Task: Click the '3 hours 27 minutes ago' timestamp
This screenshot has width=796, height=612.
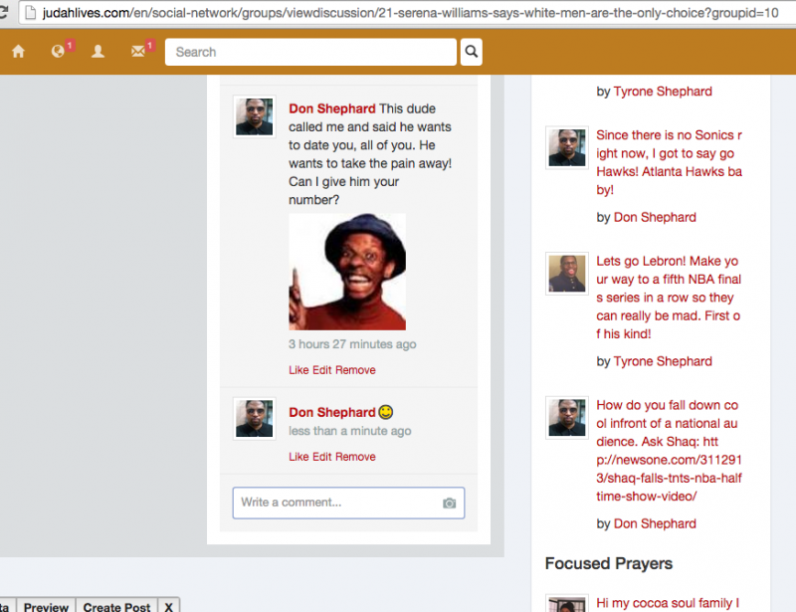Action: pos(352,344)
